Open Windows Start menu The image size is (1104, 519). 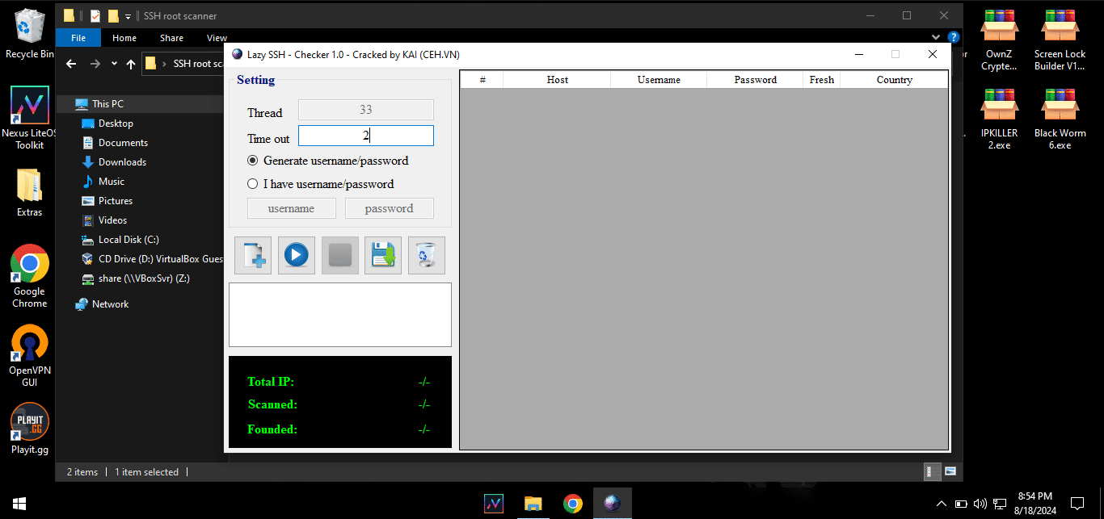coord(19,504)
